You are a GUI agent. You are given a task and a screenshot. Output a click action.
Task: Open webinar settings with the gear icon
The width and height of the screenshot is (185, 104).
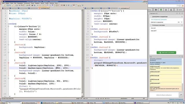click(x=166, y=10)
